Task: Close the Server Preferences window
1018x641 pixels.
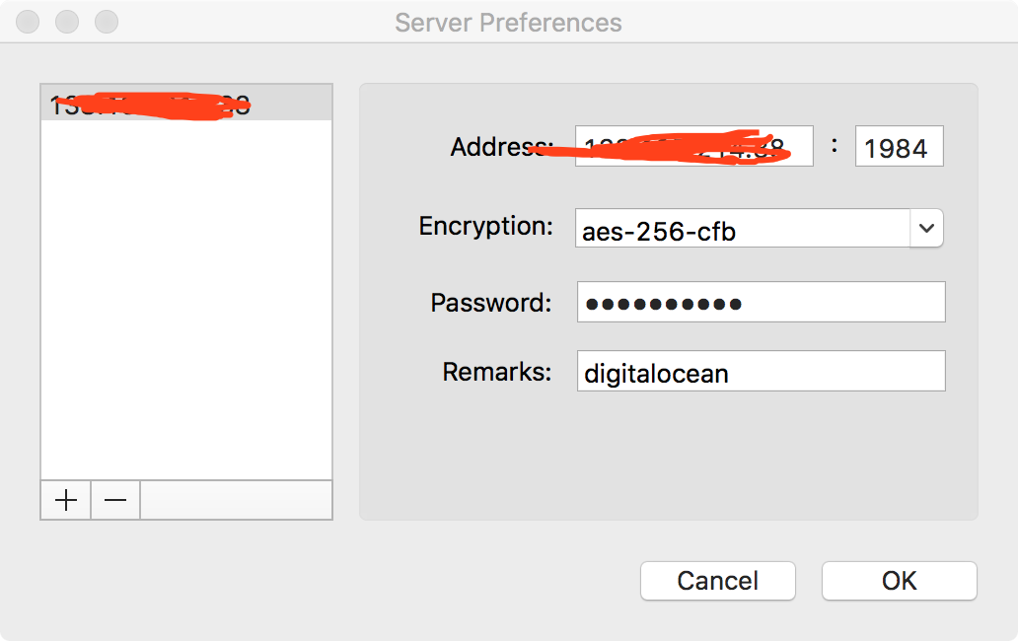Action: 28,22
